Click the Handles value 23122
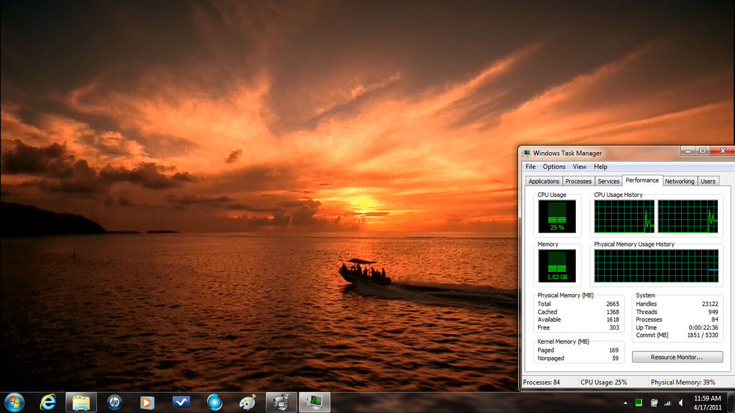The image size is (735, 413). tap(710, 304)
